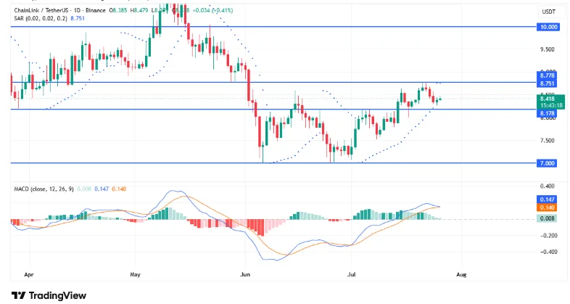Click the price change +0.034 (+0.41%) value

[x=212, y=11]
